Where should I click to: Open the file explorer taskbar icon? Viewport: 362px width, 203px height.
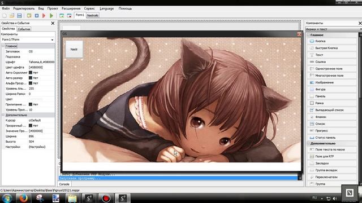[x=72, y=198]
